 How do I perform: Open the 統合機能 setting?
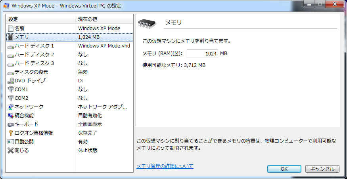click(x=69, y=116)
